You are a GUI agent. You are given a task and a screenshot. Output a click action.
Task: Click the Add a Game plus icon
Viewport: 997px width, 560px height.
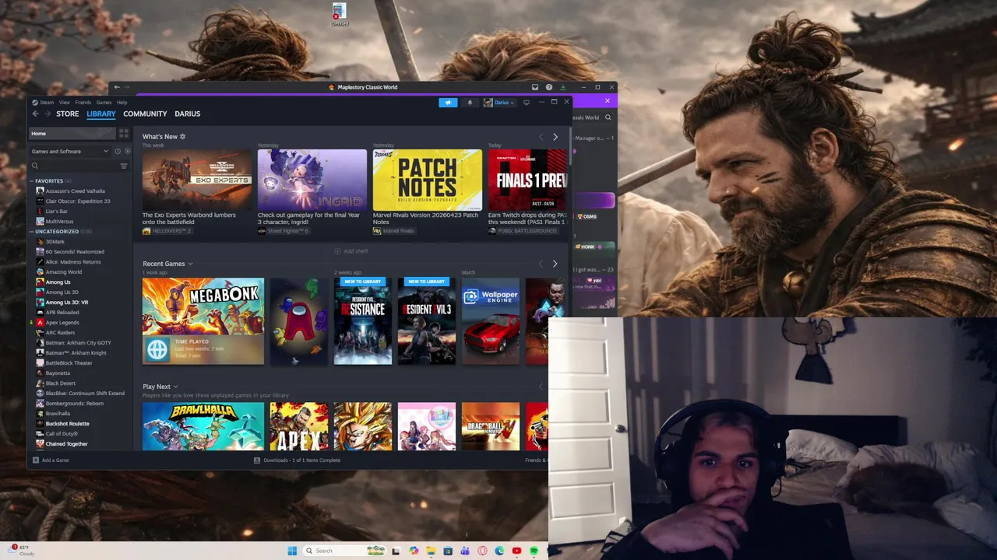tap(36, 460)
